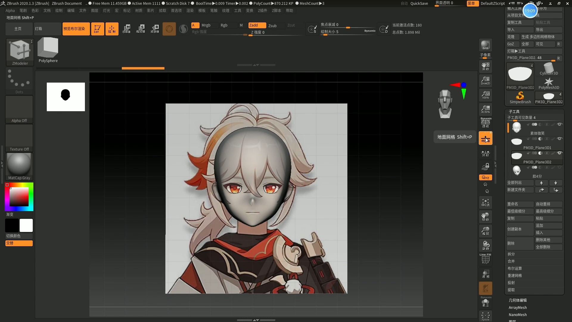572x322 pixels.
Task: Select the Rotate gizmo tool (旋转轴)
Action: (155, 29)
